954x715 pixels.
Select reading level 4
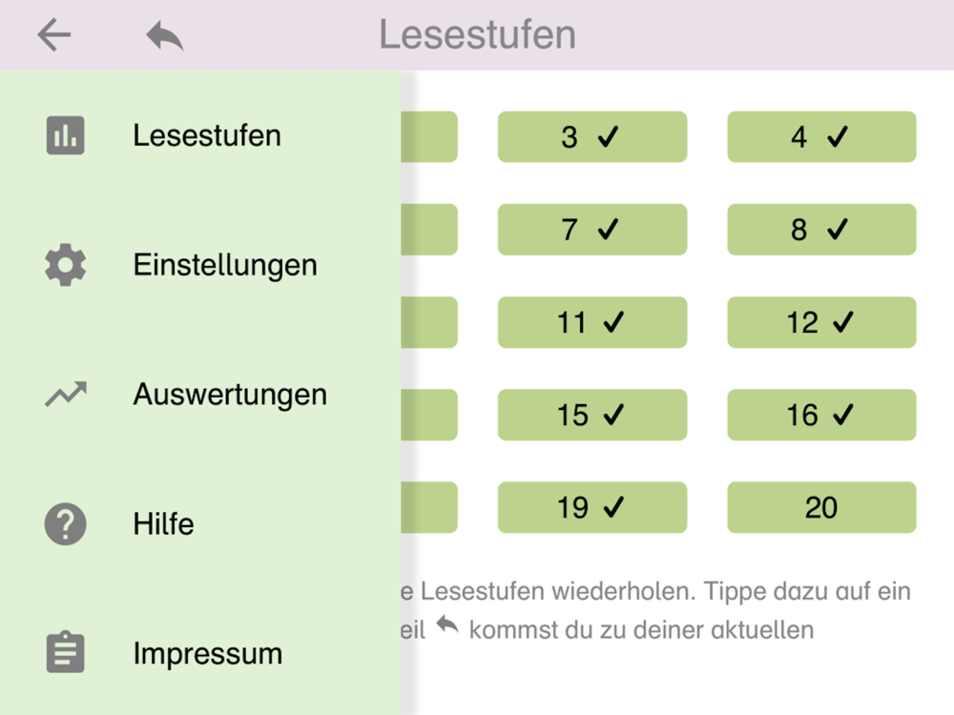pos(821,136)
